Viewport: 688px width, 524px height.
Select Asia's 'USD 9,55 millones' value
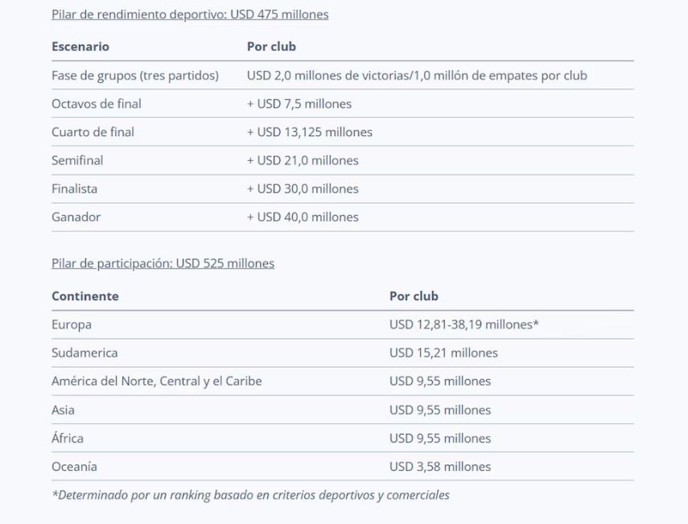click(x=440, y=410)
